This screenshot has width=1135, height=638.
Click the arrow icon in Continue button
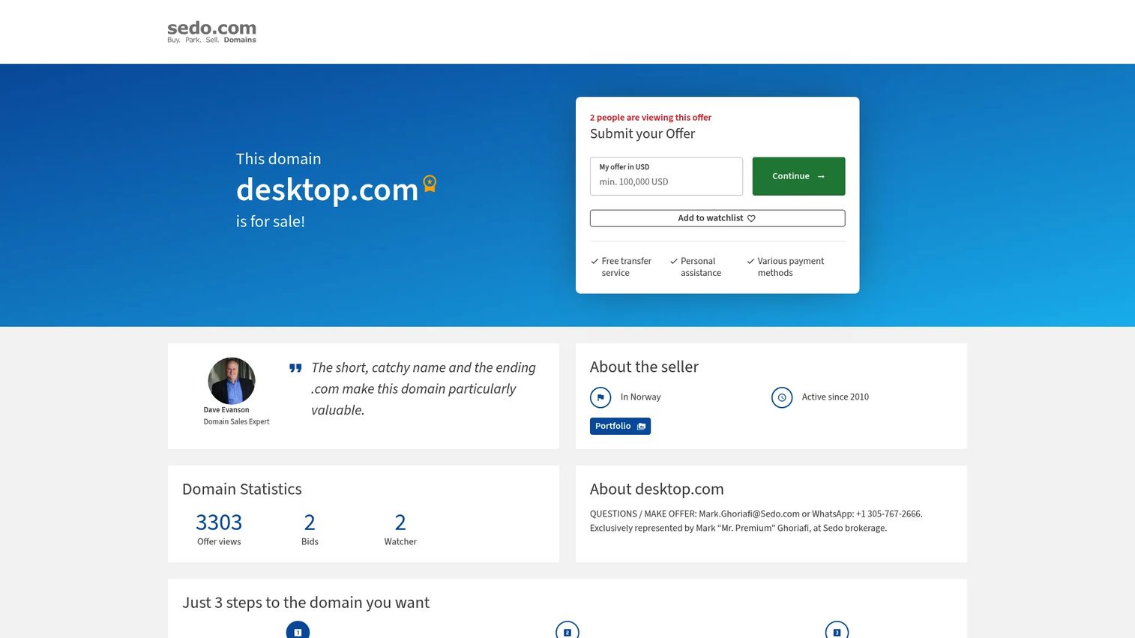pos(821,176)
